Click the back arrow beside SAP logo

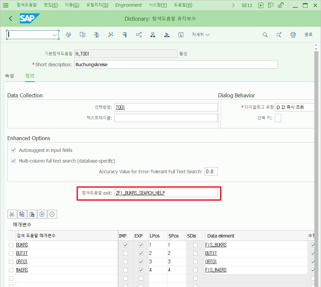tap(11, 19)
